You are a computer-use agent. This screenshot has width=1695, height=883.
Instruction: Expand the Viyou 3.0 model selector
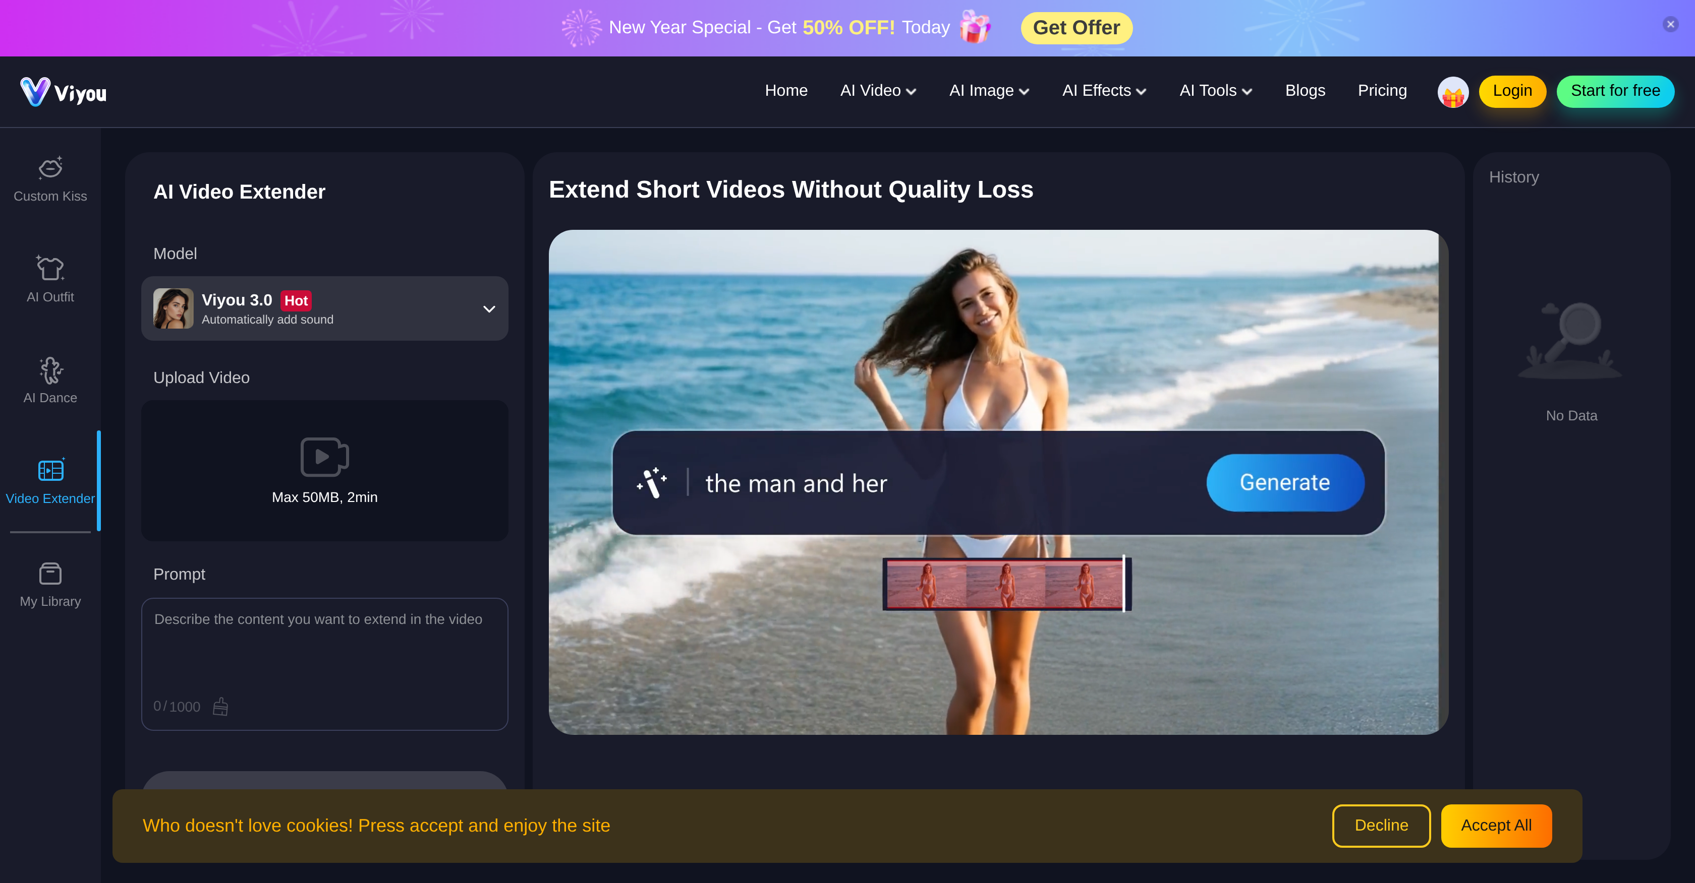click(x=489, y=308)
